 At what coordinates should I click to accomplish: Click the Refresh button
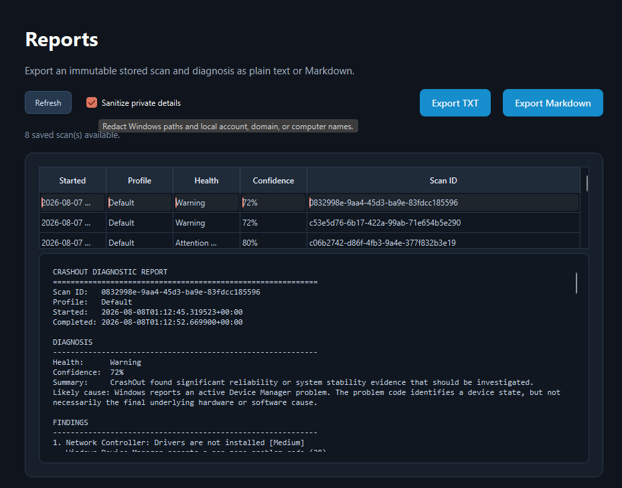point(48,103)
